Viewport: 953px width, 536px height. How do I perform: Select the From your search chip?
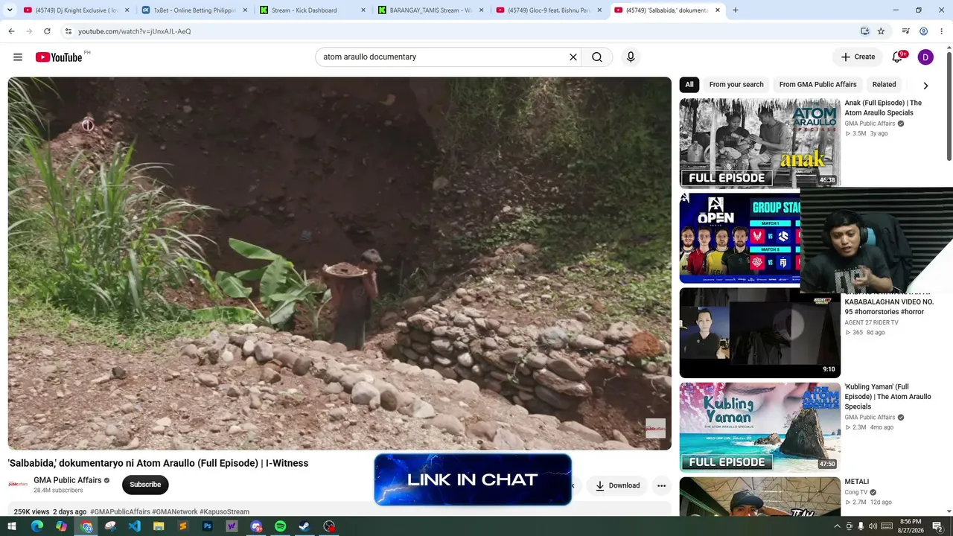coord(736,85)
